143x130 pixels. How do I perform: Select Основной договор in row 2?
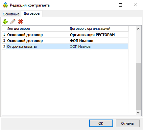click(x=37, y=41)
